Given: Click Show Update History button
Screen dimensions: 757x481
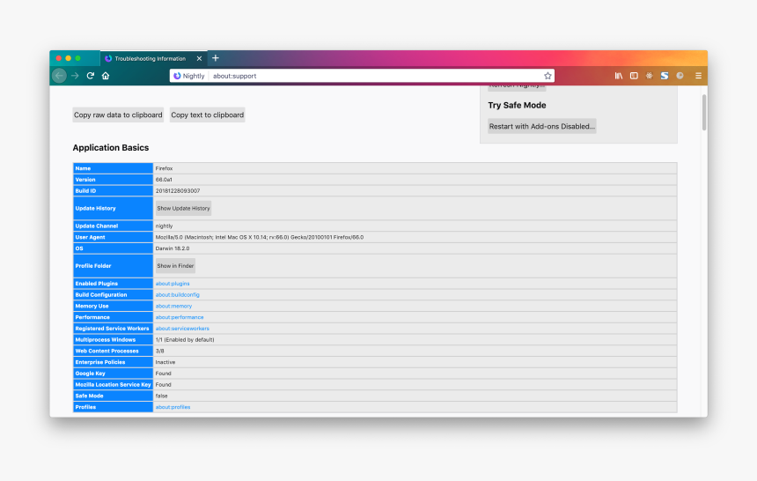Looking at the screenshot, I should tap(183, 209).
